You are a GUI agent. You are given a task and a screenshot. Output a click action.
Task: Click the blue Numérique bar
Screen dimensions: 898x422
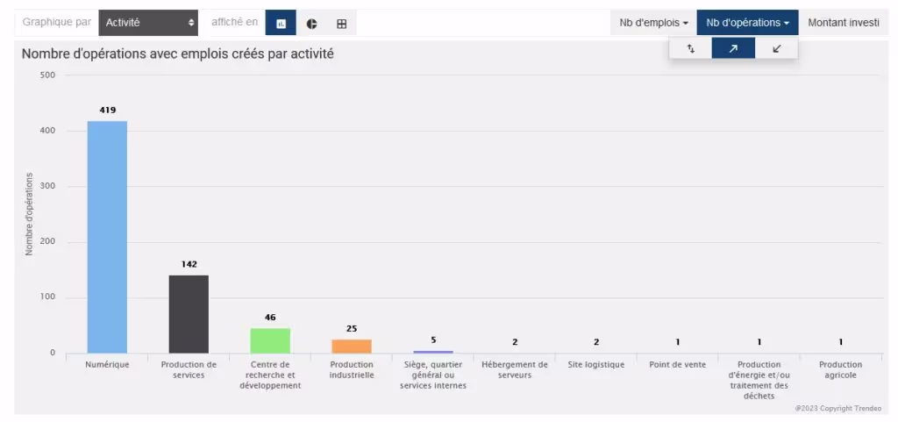[107, 237]
